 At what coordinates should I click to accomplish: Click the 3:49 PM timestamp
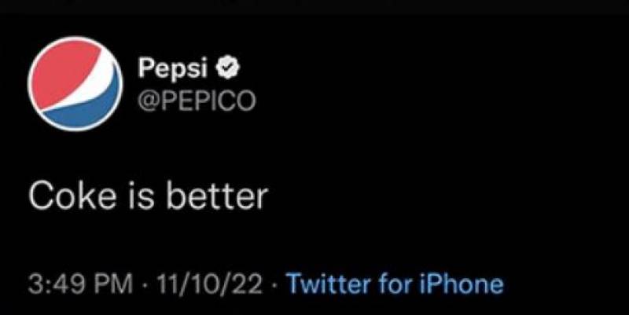79,284
